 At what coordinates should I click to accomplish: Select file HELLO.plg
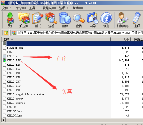click(14, 86)
